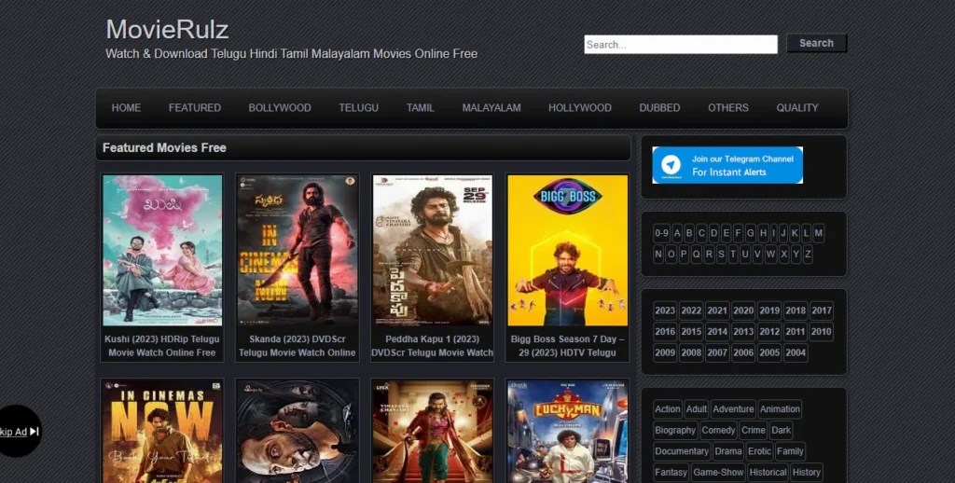Select the Erotic genre tag
955x483 pixels.
tap(759, 451)
